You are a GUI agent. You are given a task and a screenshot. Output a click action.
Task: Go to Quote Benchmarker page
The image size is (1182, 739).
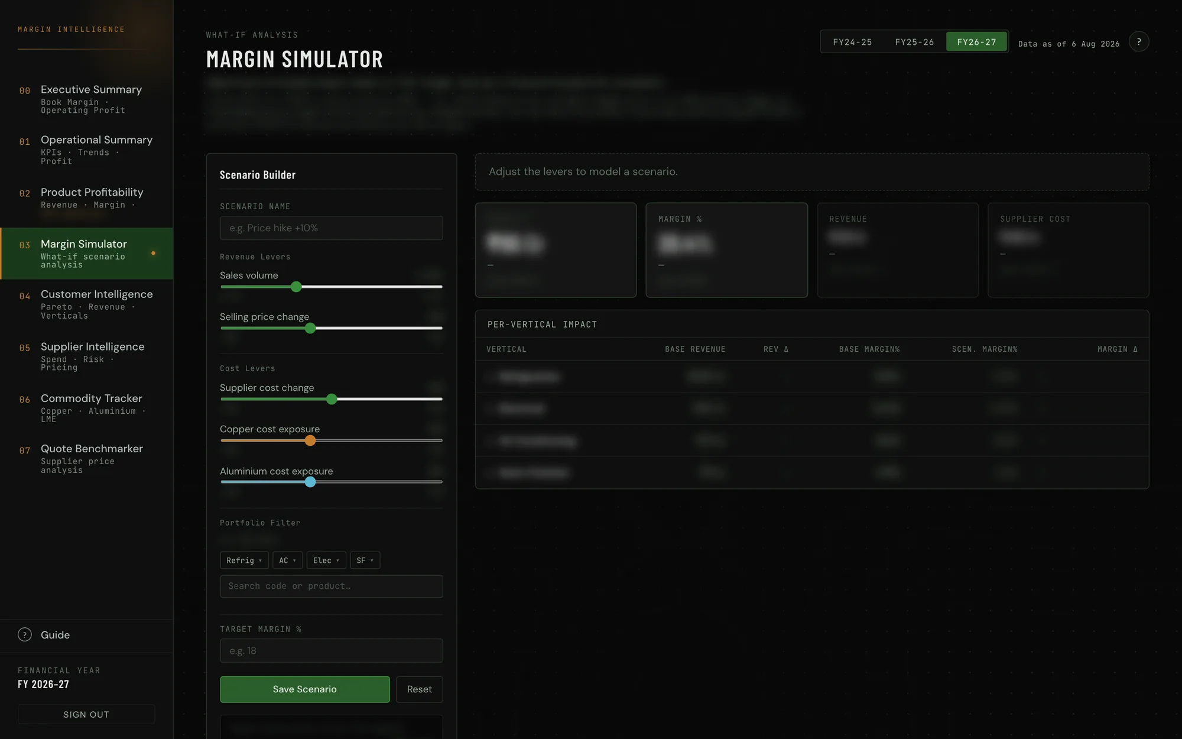(86, 458)
